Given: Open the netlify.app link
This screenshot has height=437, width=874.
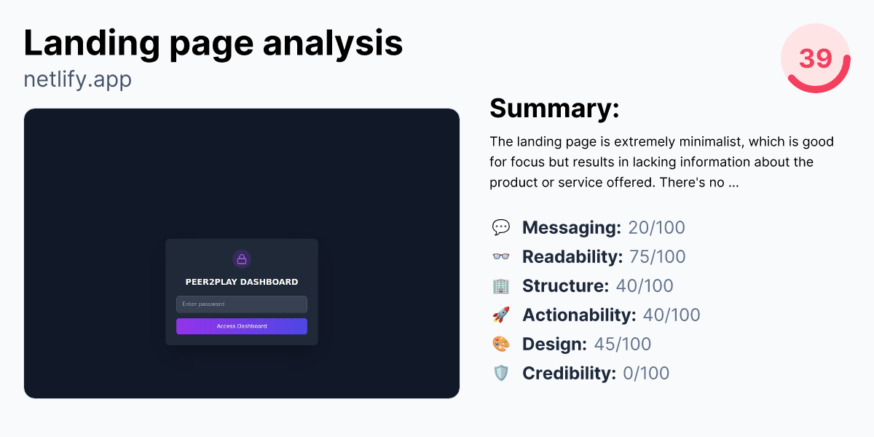Looking at the screenshot, I should [77, 79].
